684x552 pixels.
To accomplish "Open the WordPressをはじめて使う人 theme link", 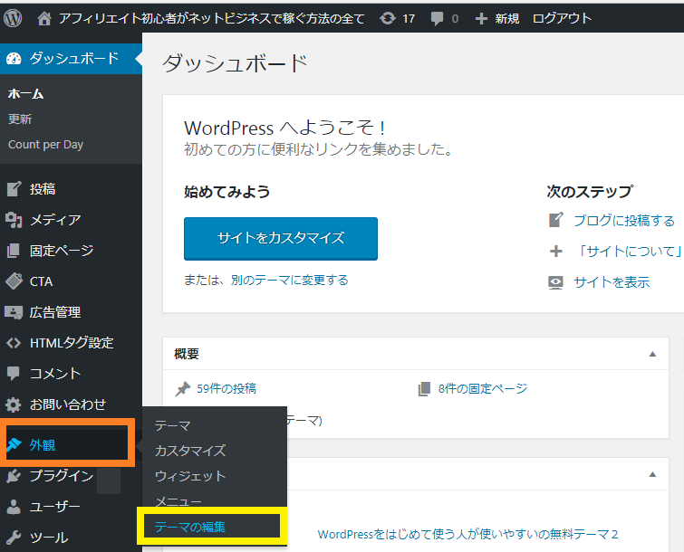I will (x=467, y=534).
